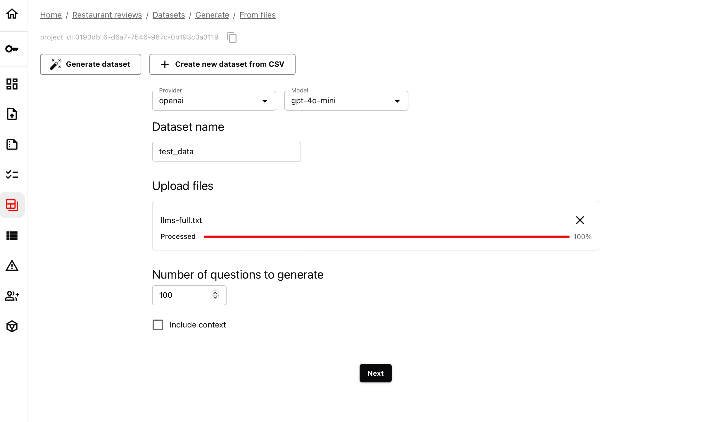
Task: Remove the uploaded llms-full.txt file
Action: coord(580,220)
